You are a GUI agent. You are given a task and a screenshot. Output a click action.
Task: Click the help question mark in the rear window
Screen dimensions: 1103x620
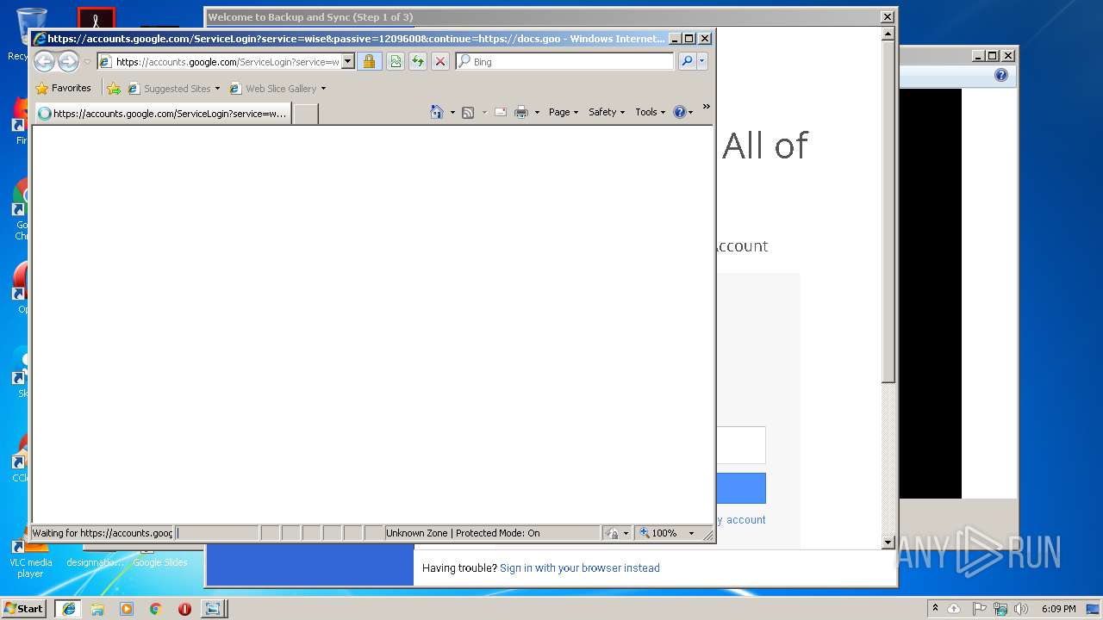[1000, 76]
